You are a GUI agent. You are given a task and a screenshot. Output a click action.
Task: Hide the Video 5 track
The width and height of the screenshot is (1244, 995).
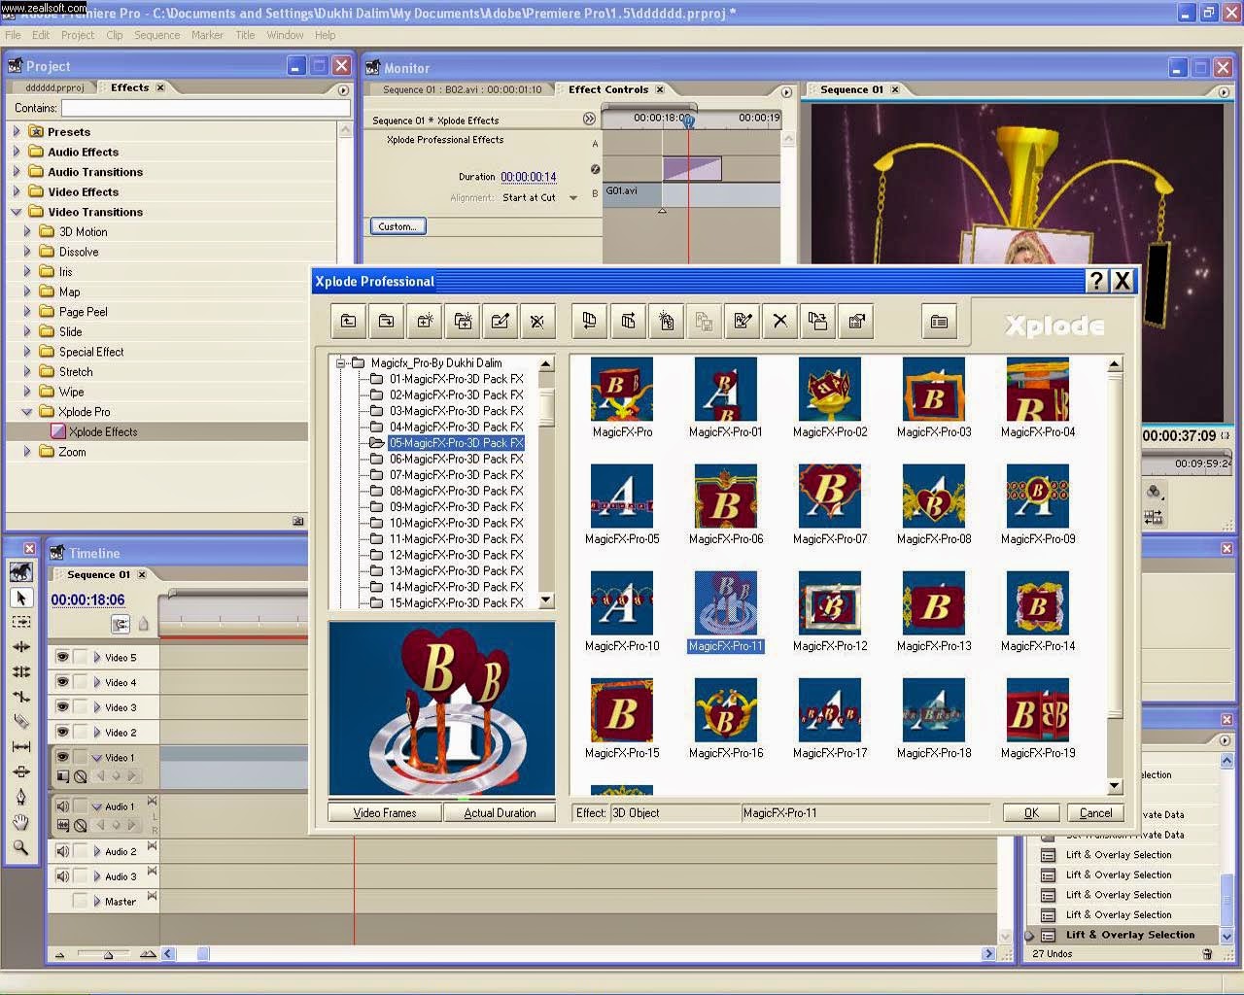[62, 657]
